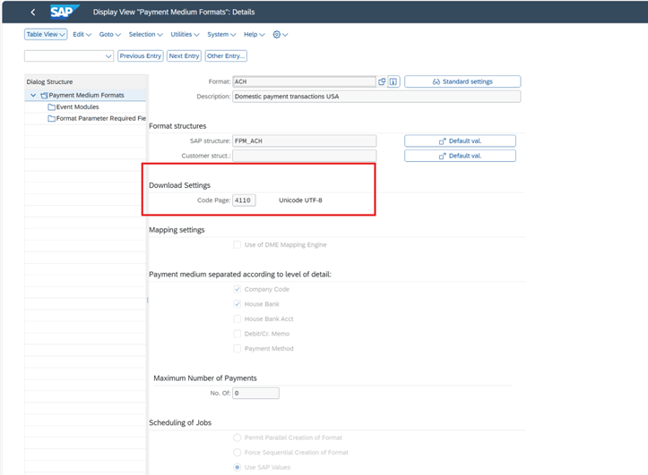
Task: Click the Previous Entry button
Action: point(141,56)
